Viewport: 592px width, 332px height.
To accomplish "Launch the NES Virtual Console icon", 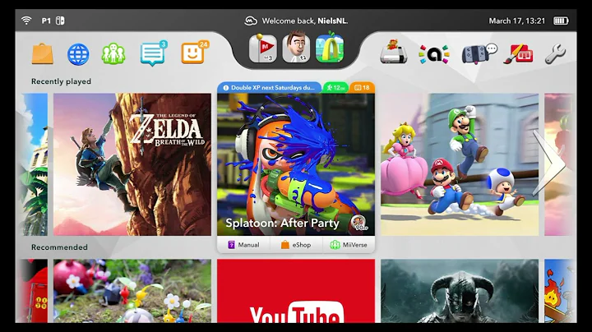I will pos(394,51).
